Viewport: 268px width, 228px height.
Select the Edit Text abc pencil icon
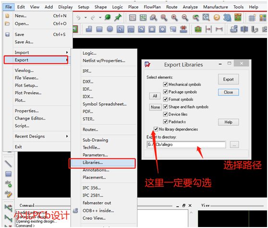(x=8, y=194)
